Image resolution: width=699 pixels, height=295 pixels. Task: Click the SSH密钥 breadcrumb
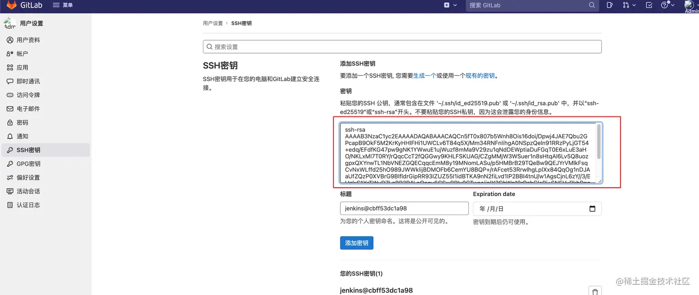click(x=241, y=23)
